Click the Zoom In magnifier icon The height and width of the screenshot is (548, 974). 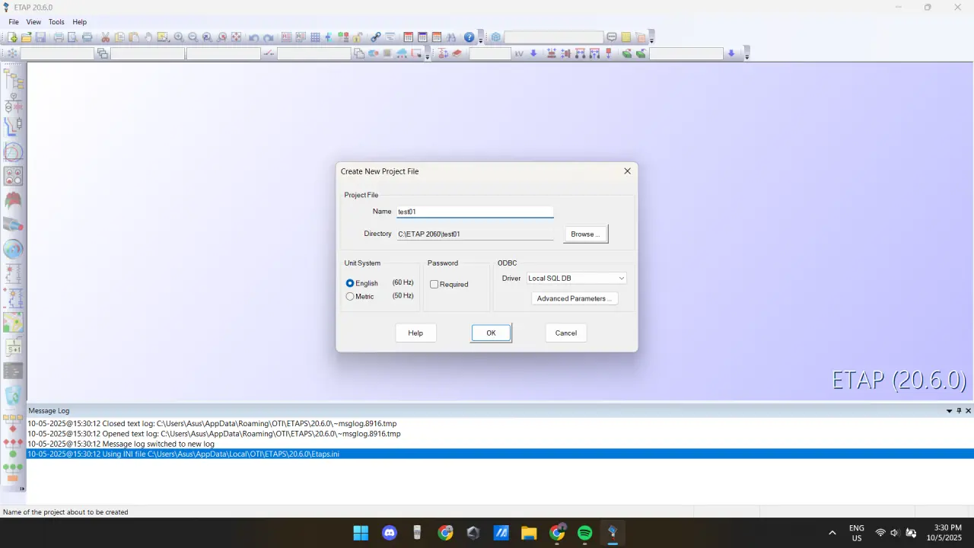[x=179, y=37]
